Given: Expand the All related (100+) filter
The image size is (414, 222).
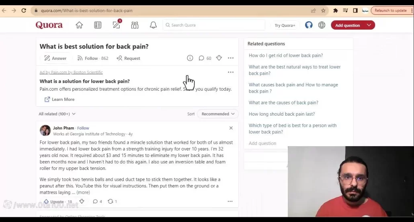Looking at the screenshot, I should tap(57, 114).
